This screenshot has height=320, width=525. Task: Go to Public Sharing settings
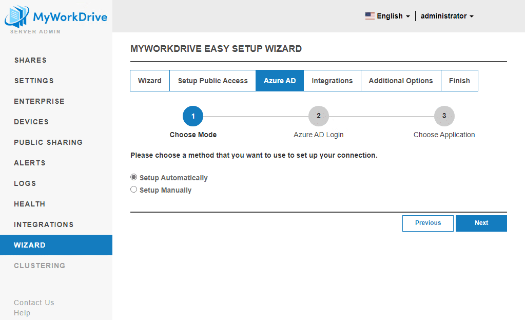pyautogui.click(x=48, y=142)
